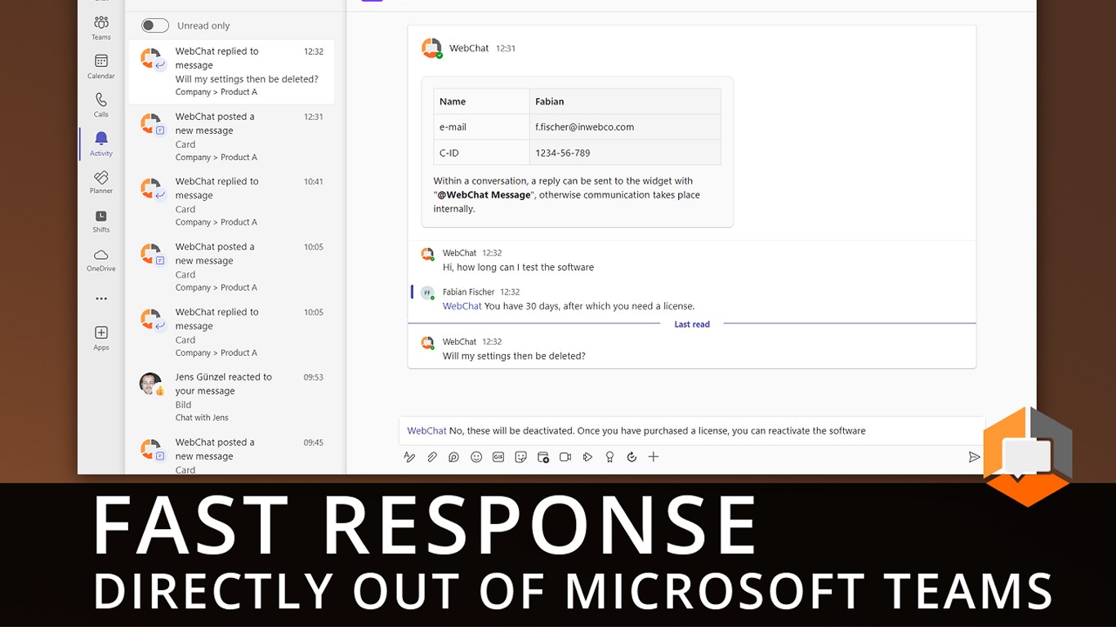1116x627 pixels.
Task: Select the Name value Fabian in card
Action: [625, 101]
